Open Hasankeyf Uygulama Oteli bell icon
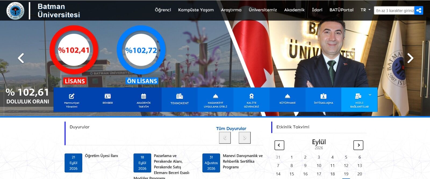Viewport: 430px width, 179px height. 216,96
